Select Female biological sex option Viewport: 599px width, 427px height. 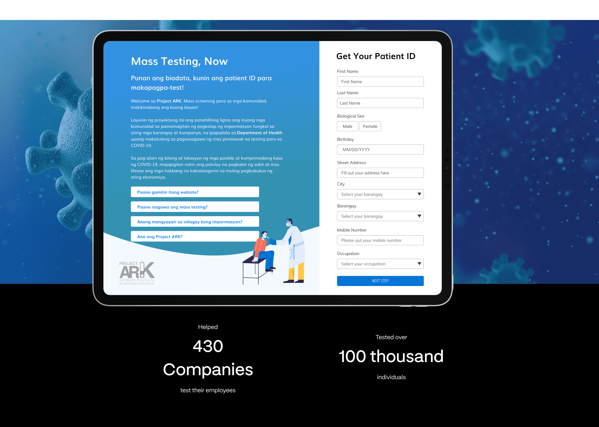[x=370, y=126]
